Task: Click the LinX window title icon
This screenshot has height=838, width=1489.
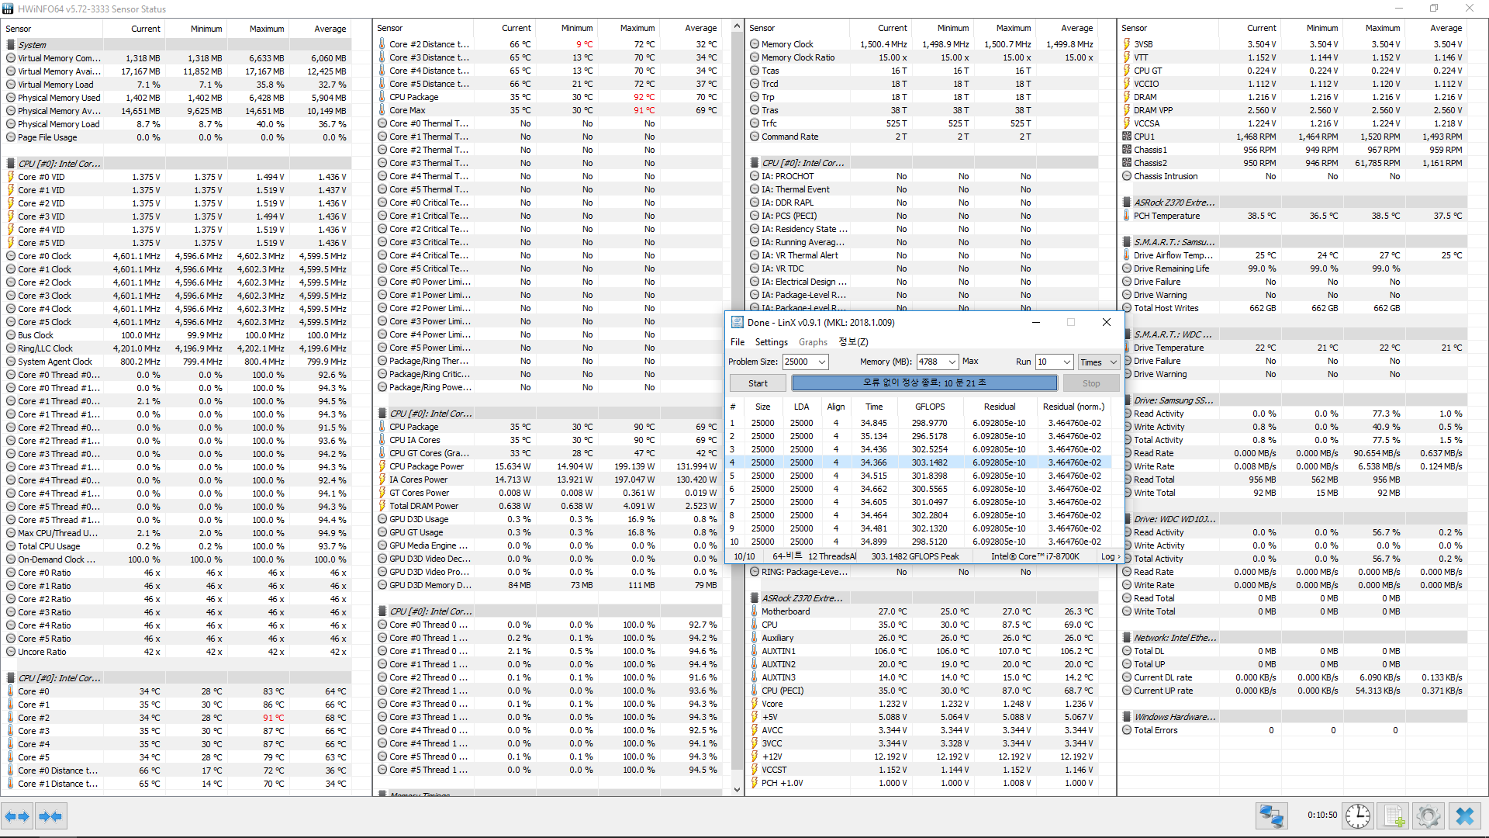Action: (736, 323)
